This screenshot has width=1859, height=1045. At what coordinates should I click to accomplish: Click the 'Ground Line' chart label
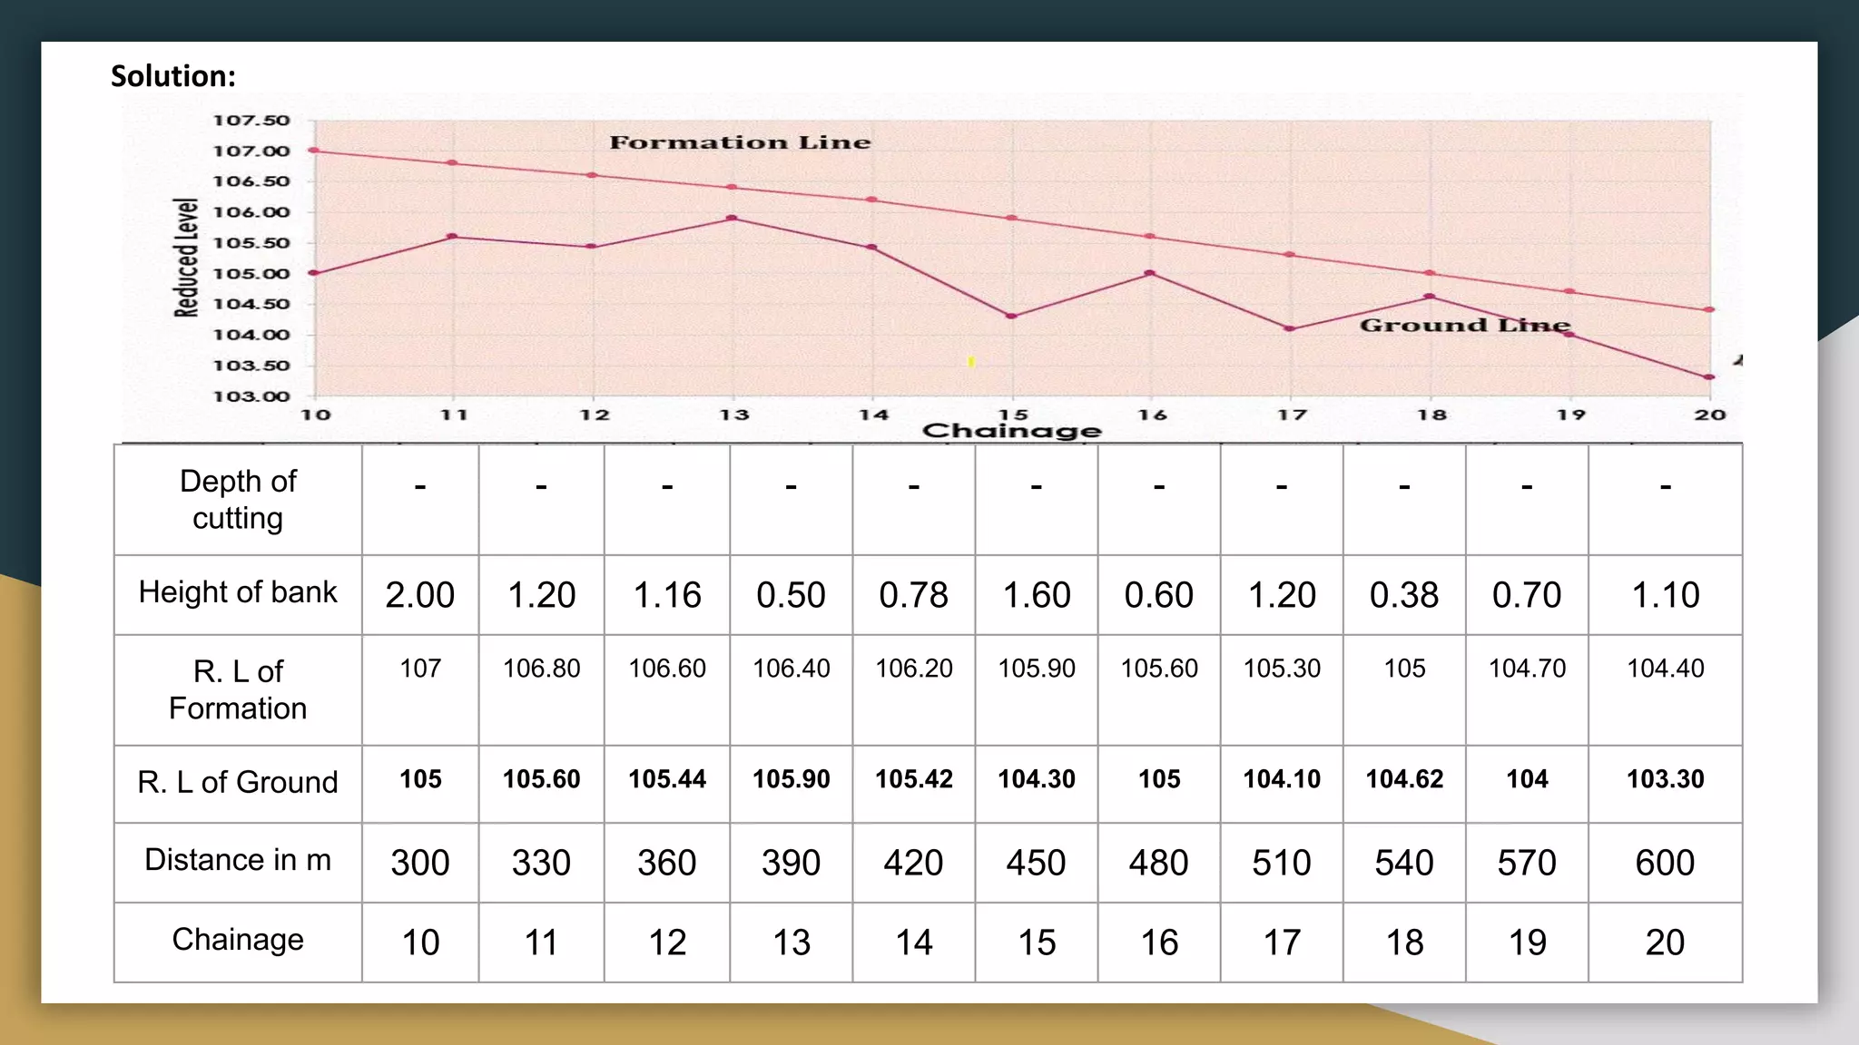[1464, 326]
